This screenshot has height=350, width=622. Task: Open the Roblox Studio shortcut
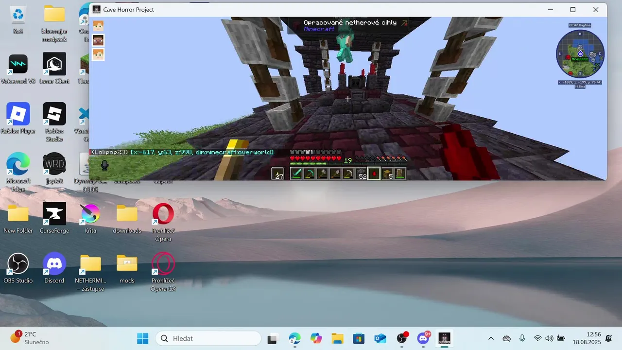tap(54, 122)
